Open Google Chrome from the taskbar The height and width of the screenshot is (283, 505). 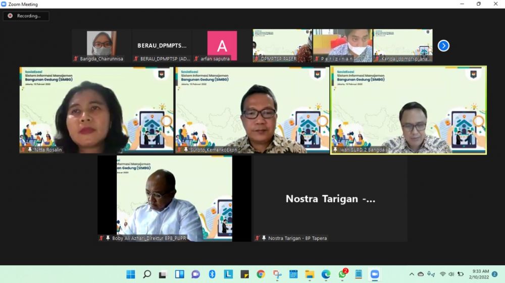[x=261, y=274]
